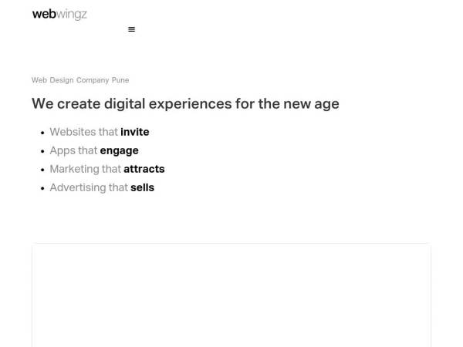The image size is (463, 347).
Task: Click bullet dot before Advertising item
Action: [42, 189]
